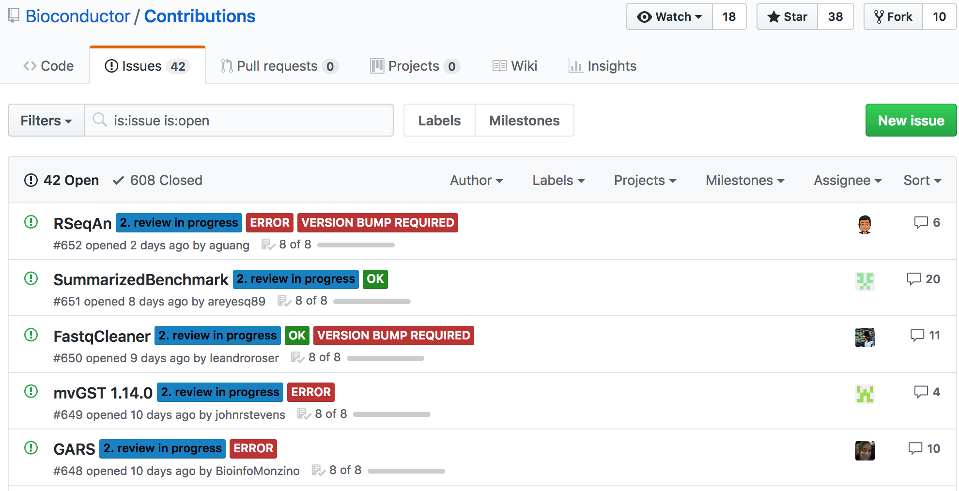Screen dimensions: 959x491
Task: Show 608 Closed issues
Action: (158, 180)
